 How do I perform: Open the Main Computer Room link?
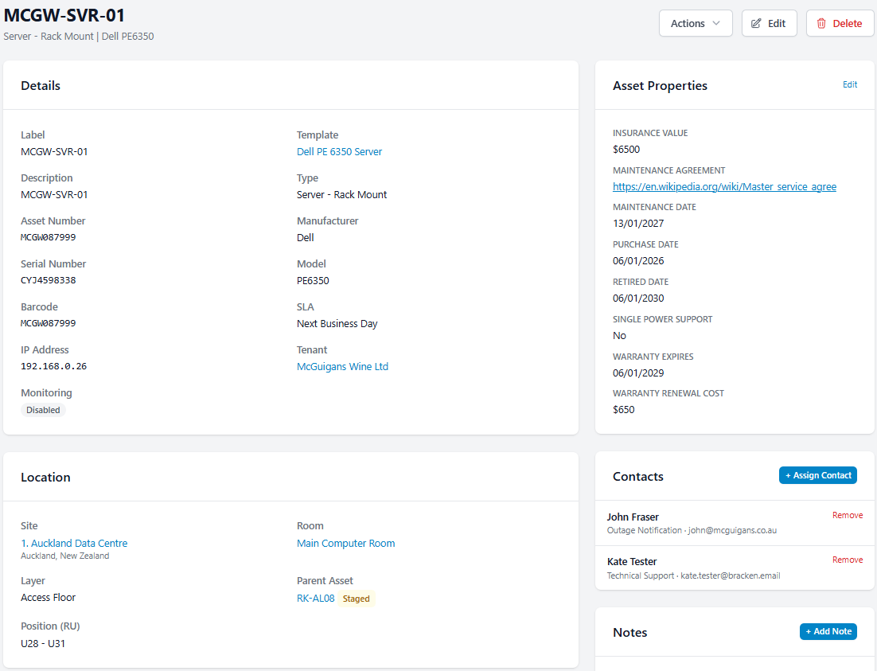(345, 544)
